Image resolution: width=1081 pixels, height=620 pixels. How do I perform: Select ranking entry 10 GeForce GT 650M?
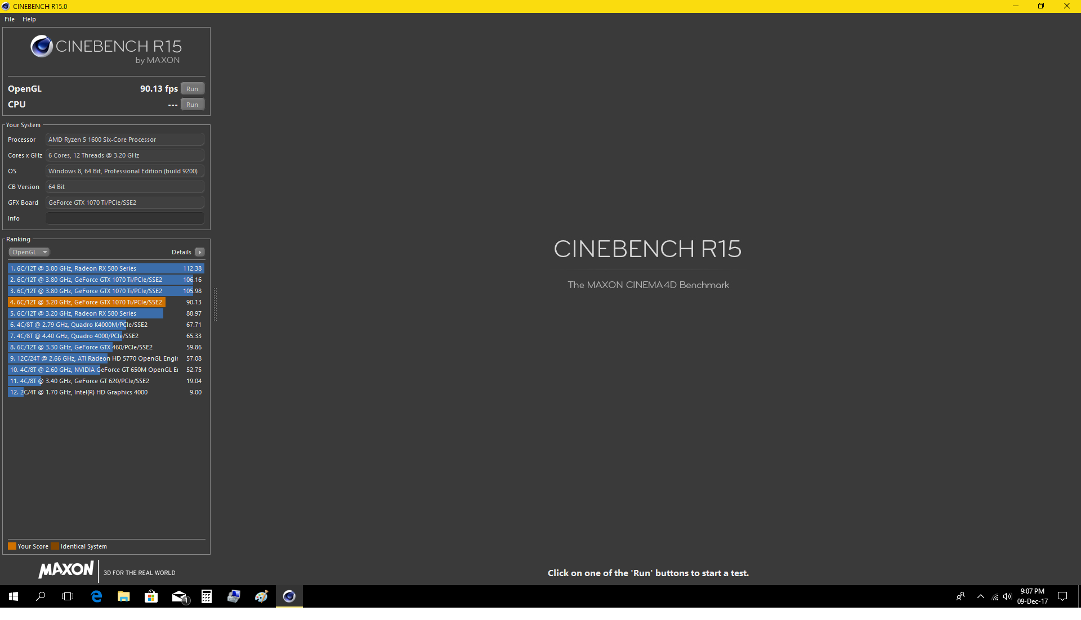106,370
